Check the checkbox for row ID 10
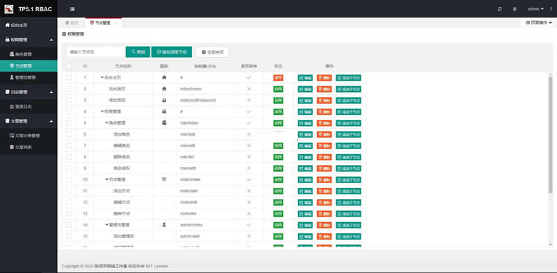Image resolution: width=557 pixels, height=273 pixels. pyautogui.click(x=69, y=180)
